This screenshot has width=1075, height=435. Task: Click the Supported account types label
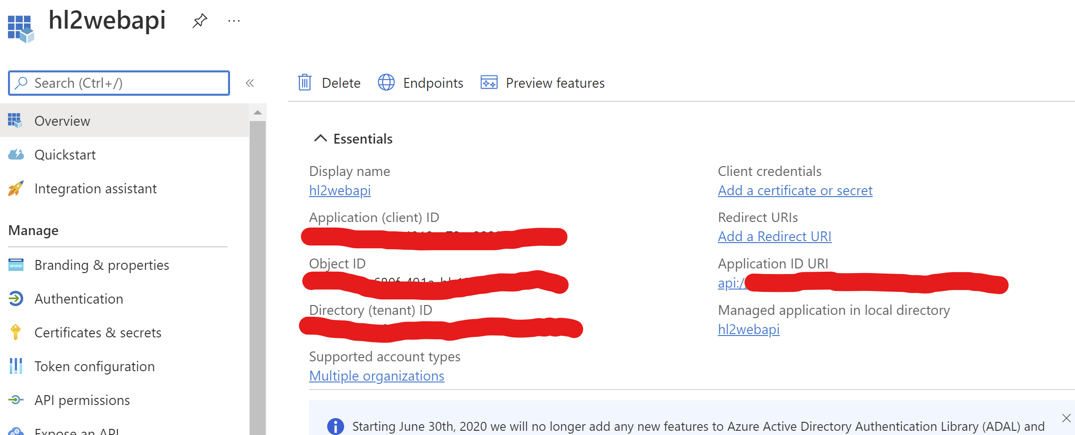384,357
